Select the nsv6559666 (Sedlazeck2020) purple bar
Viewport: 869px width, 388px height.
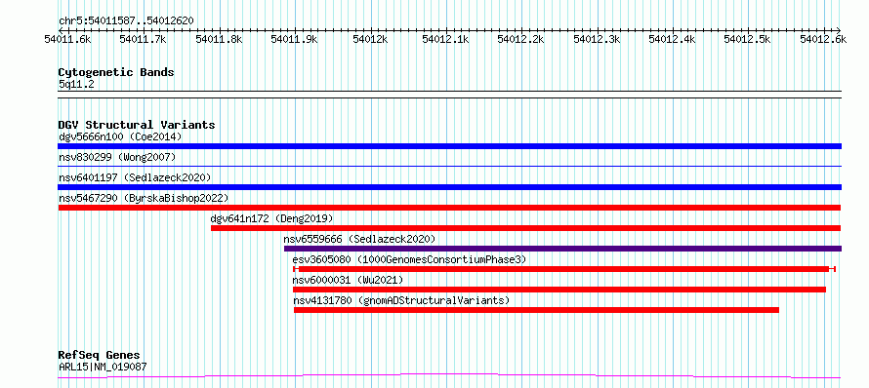[x=563, y=249]
